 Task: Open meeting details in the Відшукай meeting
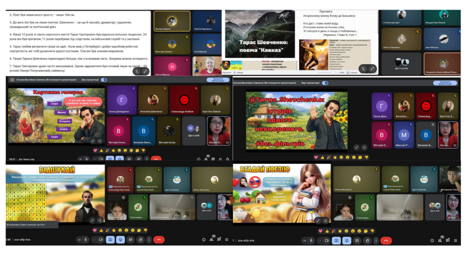point(204,240)
